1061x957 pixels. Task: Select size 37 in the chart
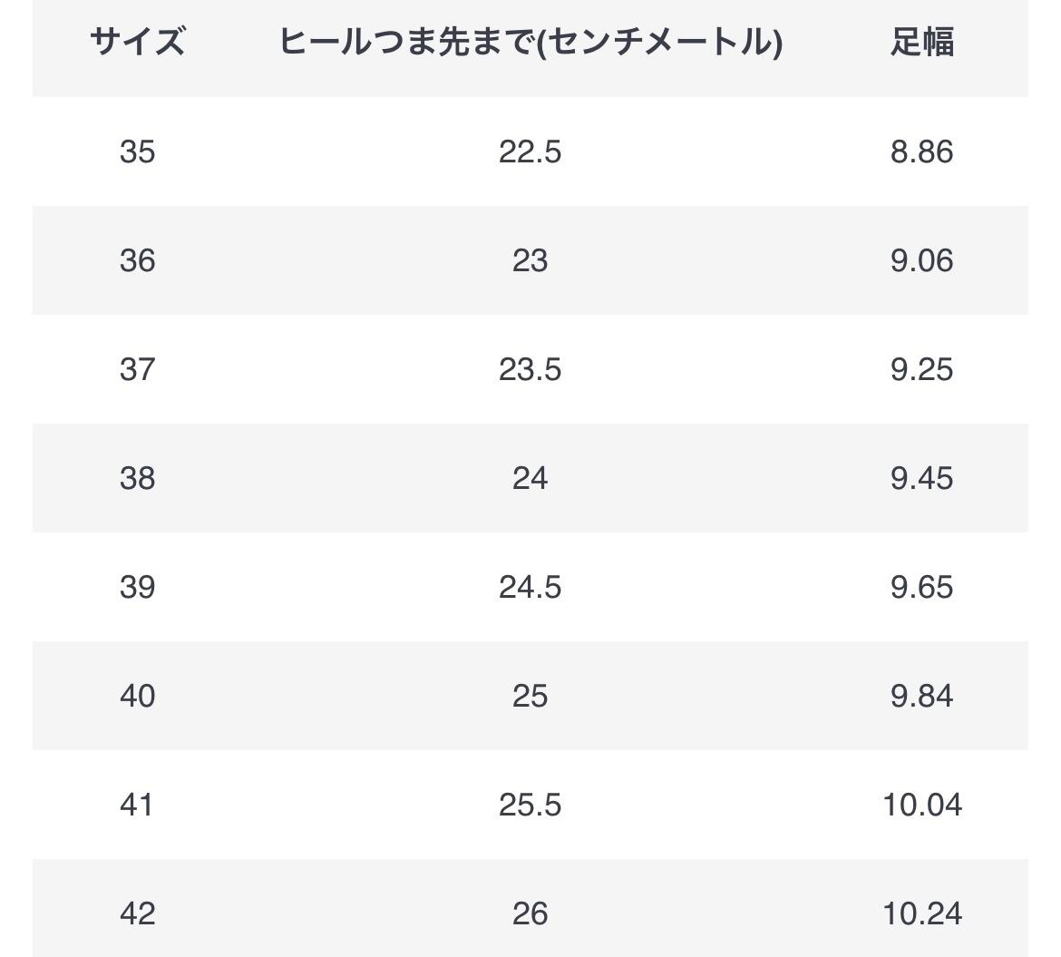137,369
